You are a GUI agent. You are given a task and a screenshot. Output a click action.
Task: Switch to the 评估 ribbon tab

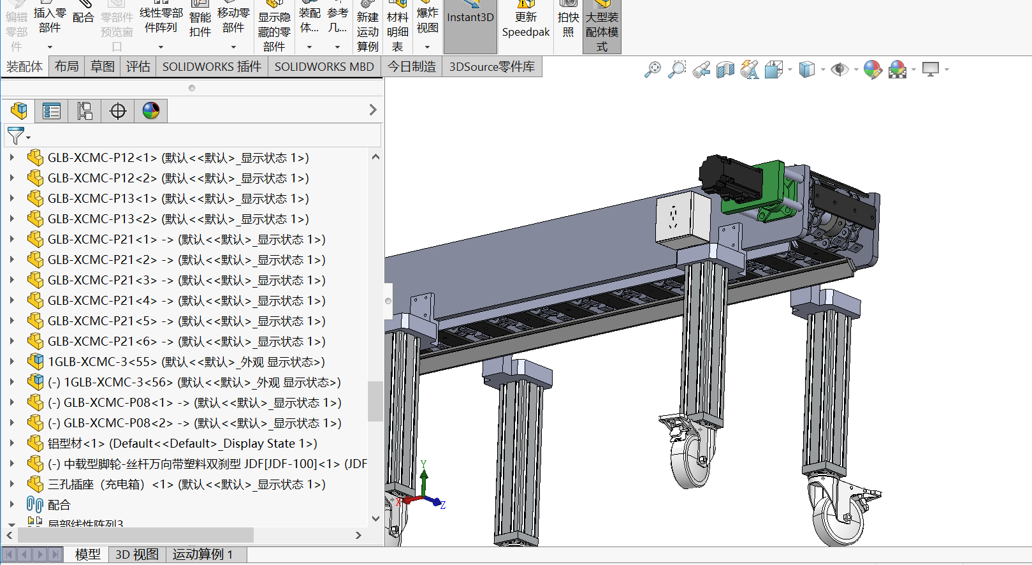(138, 66)
